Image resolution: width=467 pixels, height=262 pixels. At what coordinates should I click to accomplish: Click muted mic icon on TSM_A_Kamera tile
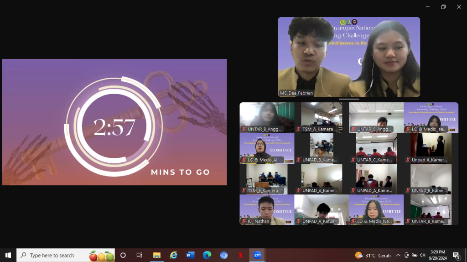point(299,130)
